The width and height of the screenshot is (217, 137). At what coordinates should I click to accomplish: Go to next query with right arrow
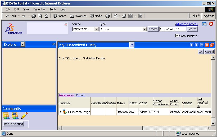pyautogui.click(x=196, y=45)
